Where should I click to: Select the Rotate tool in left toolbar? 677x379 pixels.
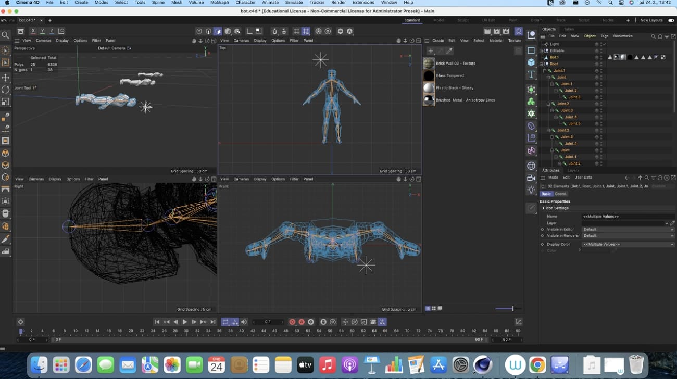[6, 90]
